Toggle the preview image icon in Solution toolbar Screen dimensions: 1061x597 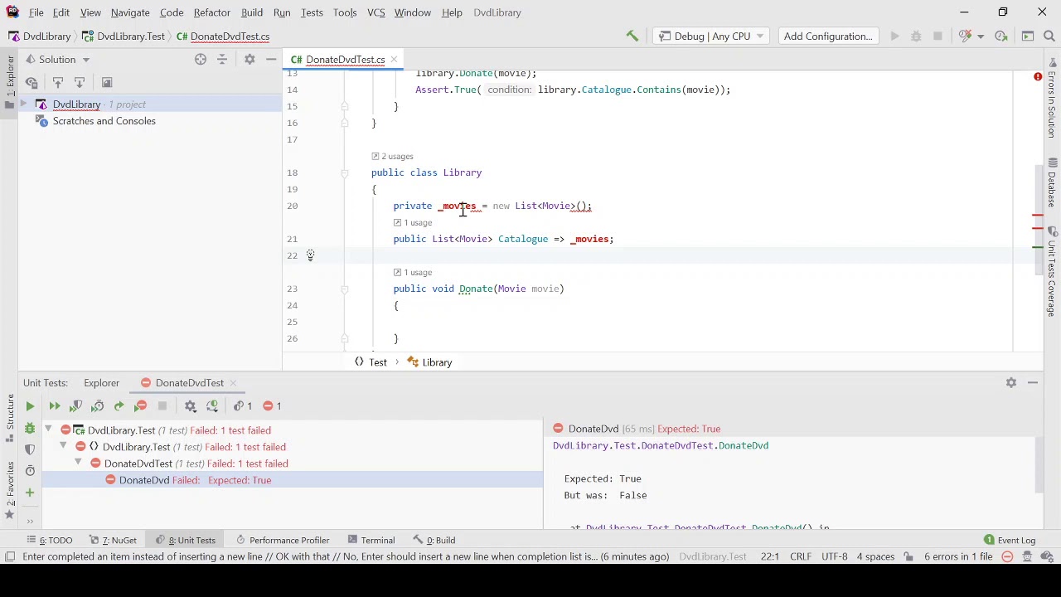[107, 82]
